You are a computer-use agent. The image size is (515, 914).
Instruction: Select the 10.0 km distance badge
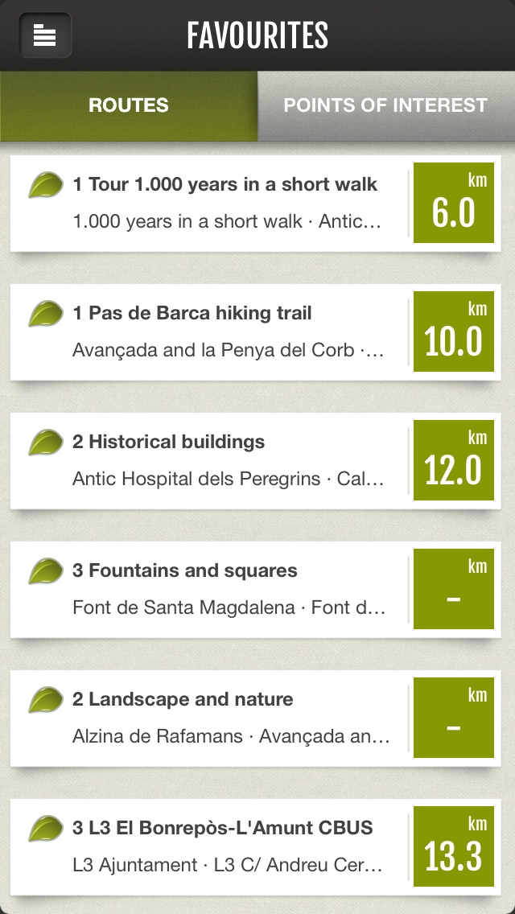(454, 331)
